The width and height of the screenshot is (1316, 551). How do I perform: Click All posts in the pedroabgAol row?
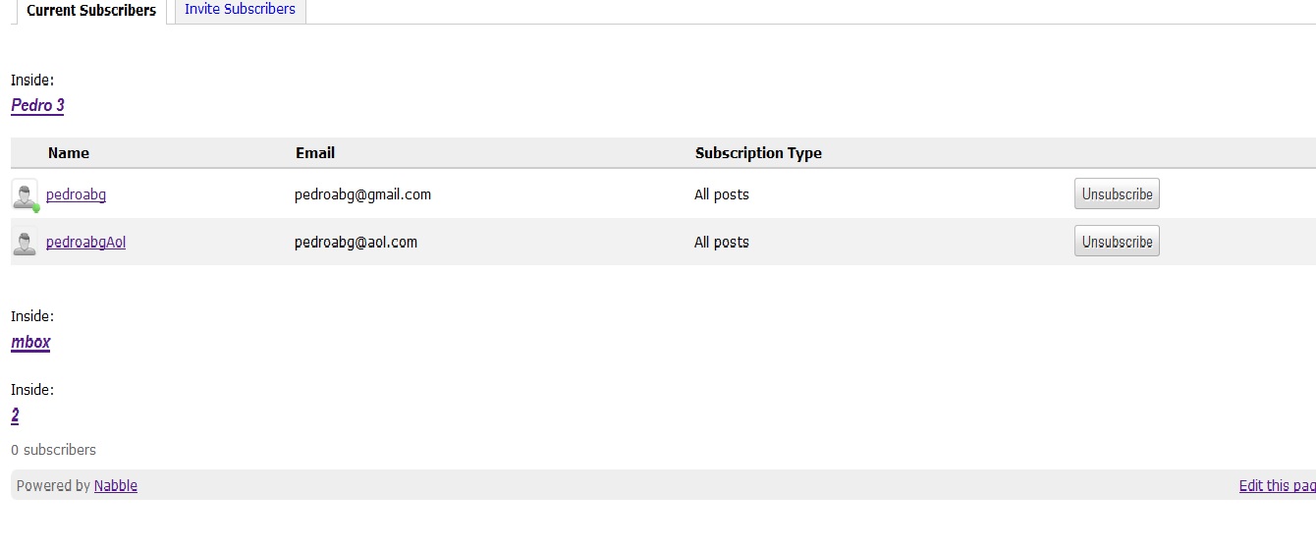pos(721,242)
